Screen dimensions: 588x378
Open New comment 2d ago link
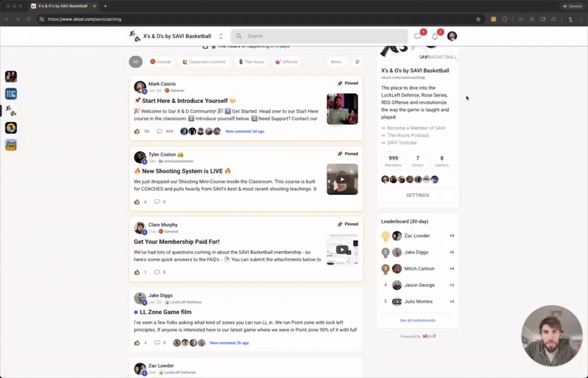click(245, 131)
